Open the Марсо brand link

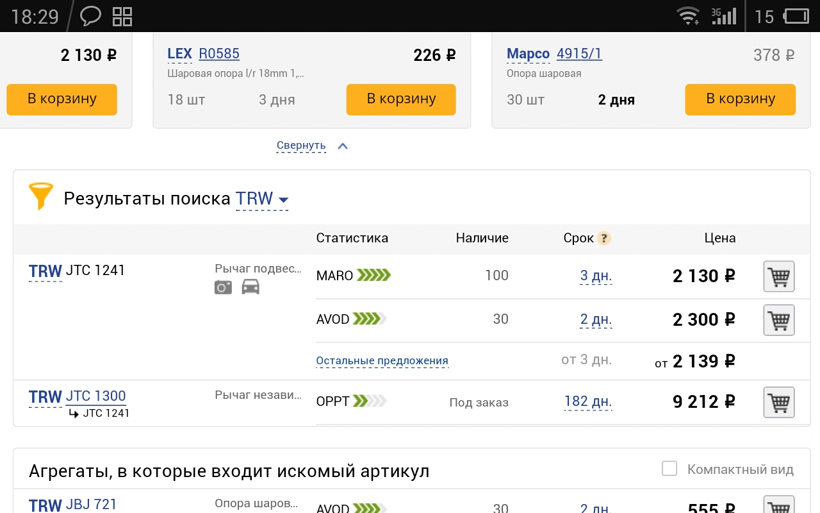(x=528, y=54)
